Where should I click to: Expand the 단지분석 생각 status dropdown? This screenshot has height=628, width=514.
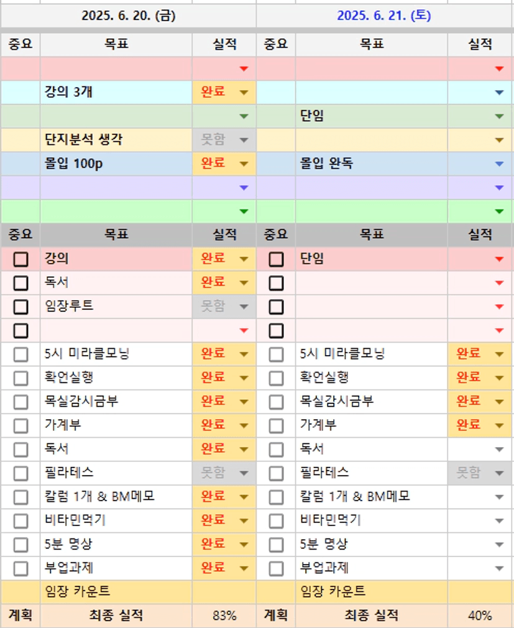(244, 140)
